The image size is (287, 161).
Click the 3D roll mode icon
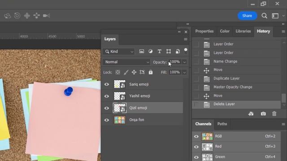coord(17,16)
